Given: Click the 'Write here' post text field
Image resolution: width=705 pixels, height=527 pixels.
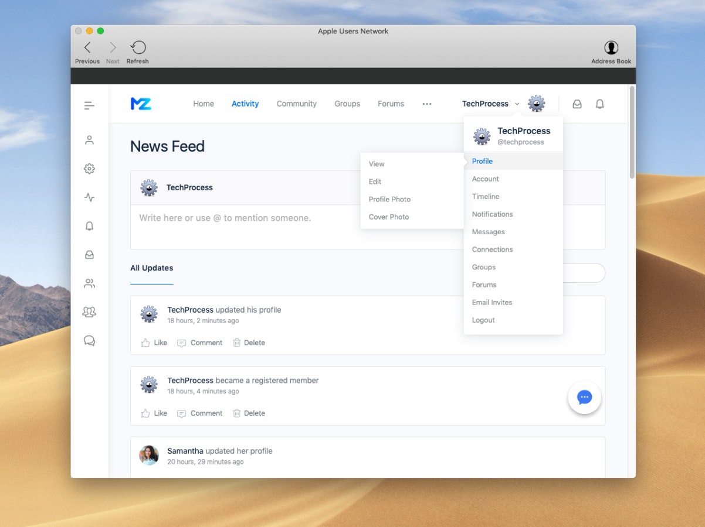Looking at the screenshot, I should coord(368,227).
